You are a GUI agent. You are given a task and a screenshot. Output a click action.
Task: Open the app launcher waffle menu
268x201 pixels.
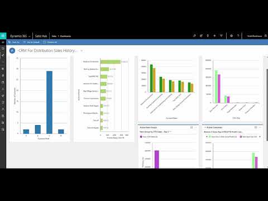click(x=3, y=36)
